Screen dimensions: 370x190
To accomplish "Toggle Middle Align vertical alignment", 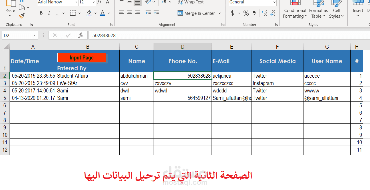I will (x=130, y=2).
